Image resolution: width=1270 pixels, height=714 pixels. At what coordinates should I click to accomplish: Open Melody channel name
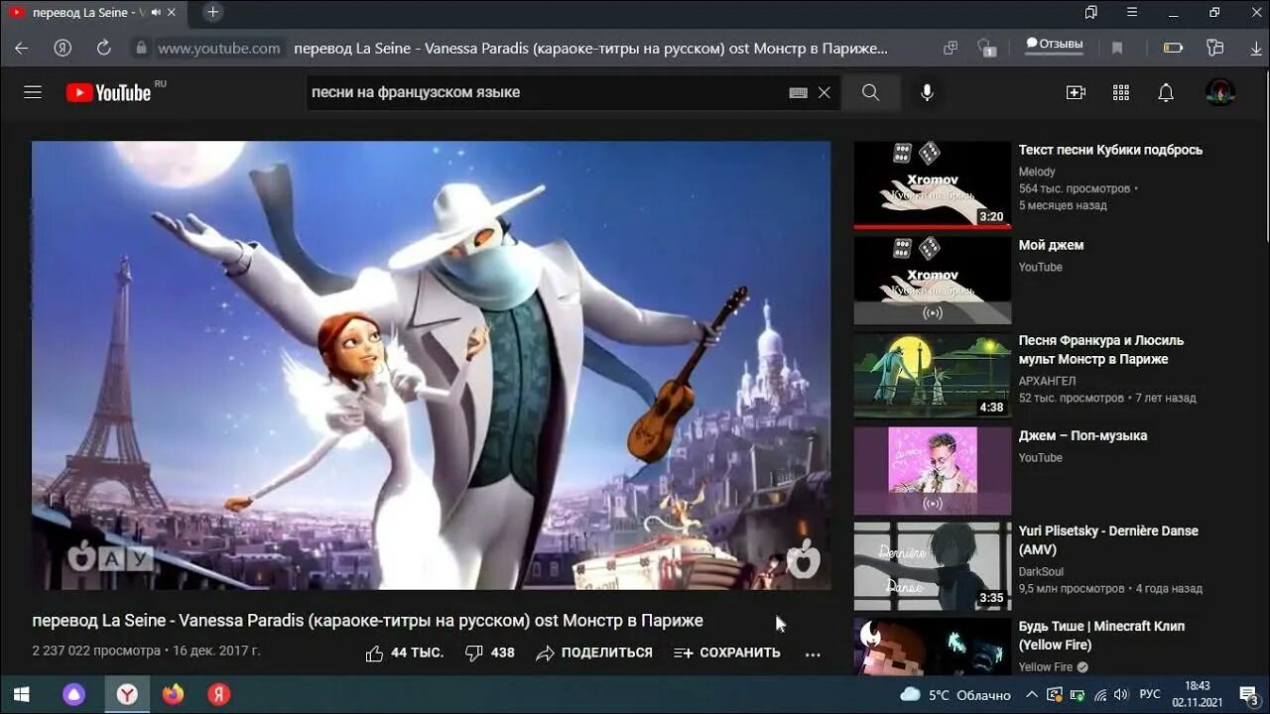coord(1037,172)
